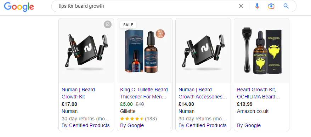Open Numan | Beard Growth Kit link
311x137 pixels.
point(78,93)
